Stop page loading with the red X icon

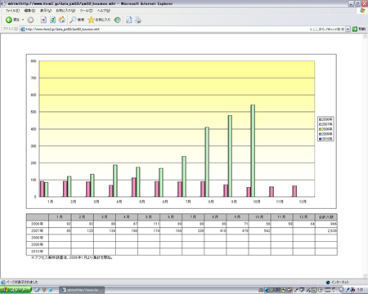click(x=43, y=20)
